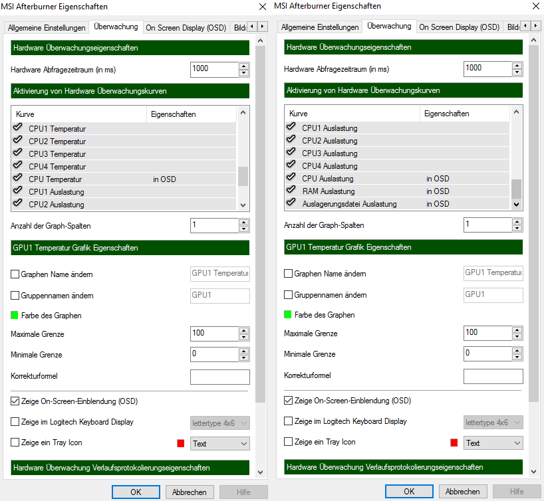
Task: Enable Zeige ein Tray Icon in left window
Action: [x=15, y=443]
